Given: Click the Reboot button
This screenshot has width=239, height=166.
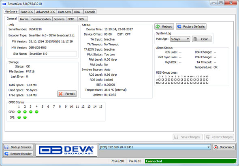Looking at the screenshot, I should (164, 26).
